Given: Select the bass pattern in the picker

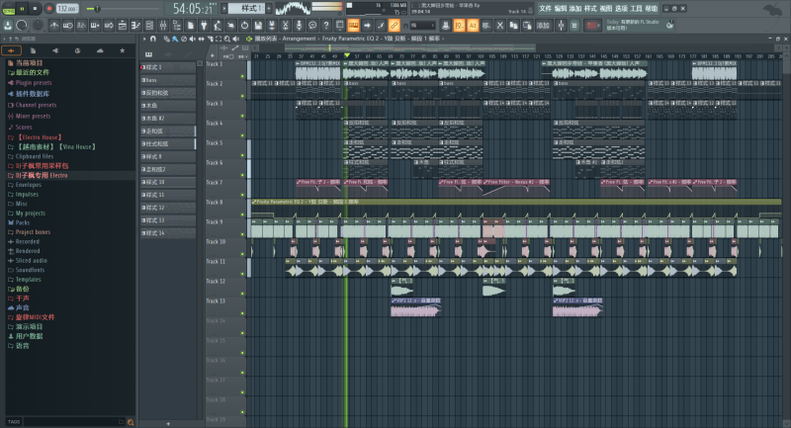Looking at the screenshot, I should (167, 80).
